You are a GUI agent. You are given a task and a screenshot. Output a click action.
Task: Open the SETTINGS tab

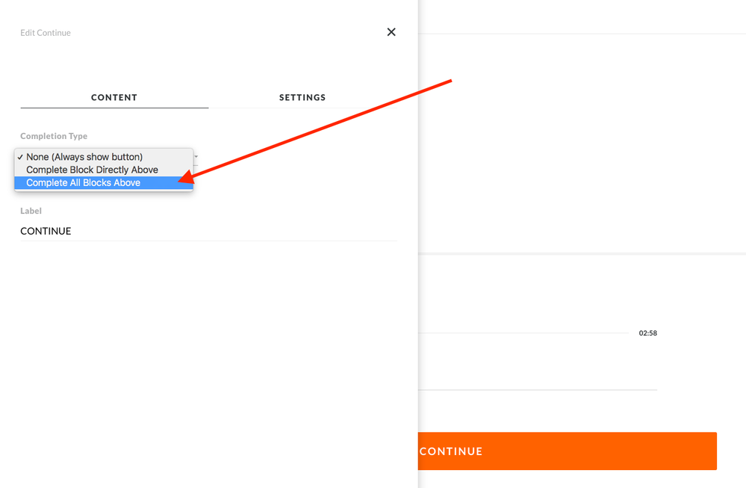302,97
